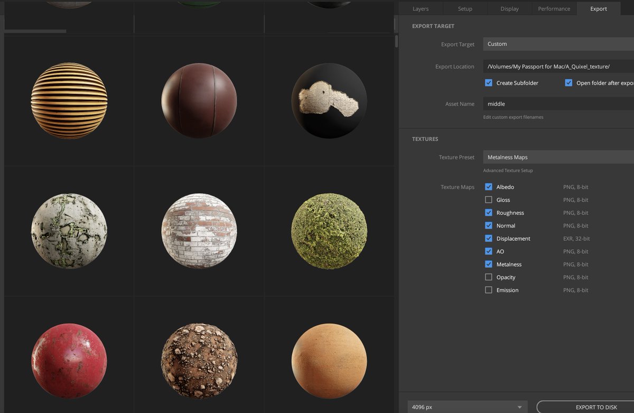Enable the Gloss texture map
The width and height of the screenshot is (634, 413).
click(489, 200)
